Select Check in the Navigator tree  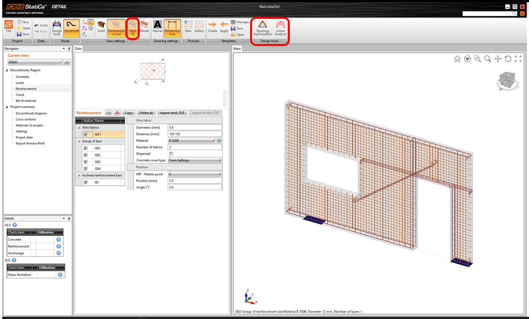(x=20, y=95)
